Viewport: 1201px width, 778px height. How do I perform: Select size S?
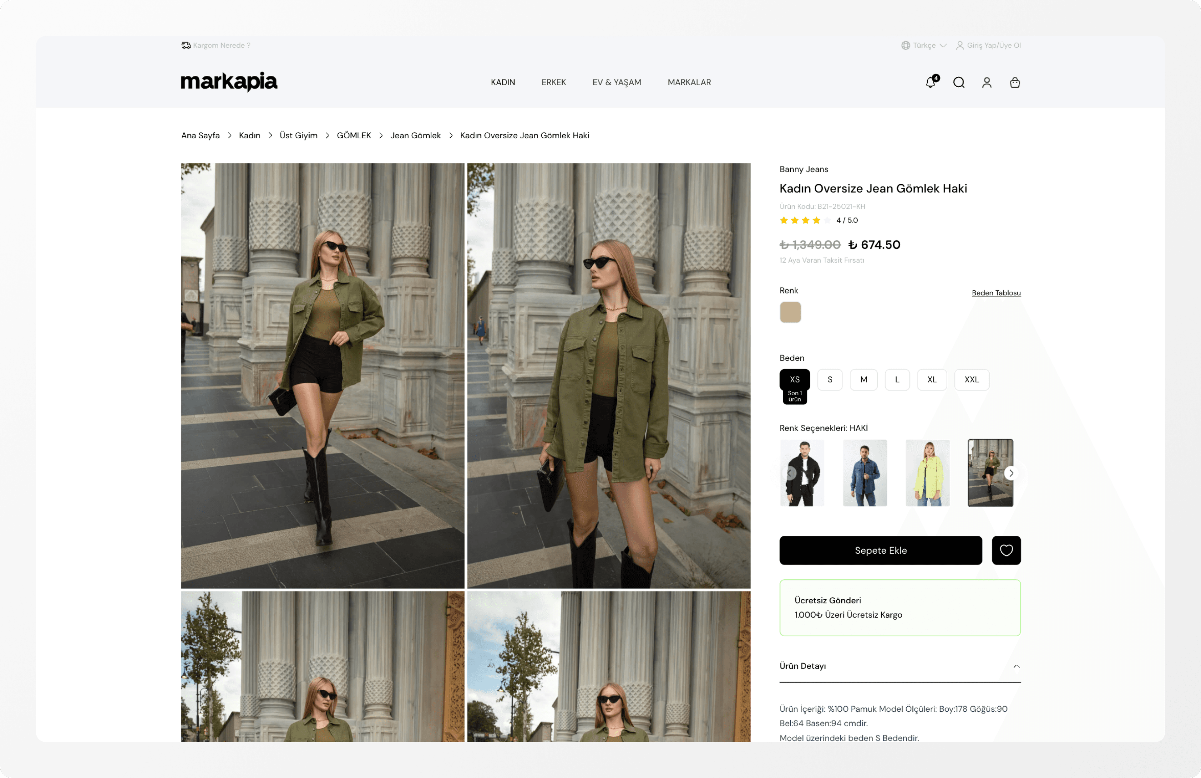pos(830,380)
